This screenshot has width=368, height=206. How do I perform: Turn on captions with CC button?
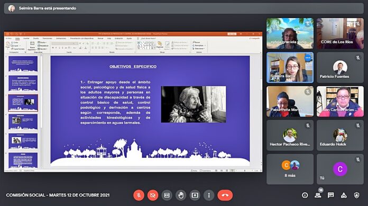167,195
